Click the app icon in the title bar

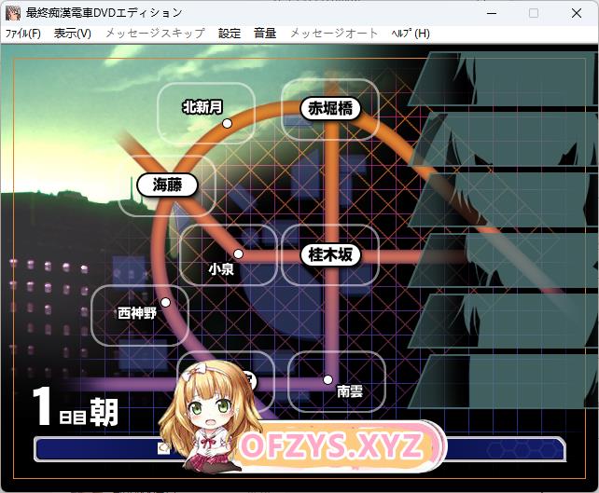tap(13, 13)
